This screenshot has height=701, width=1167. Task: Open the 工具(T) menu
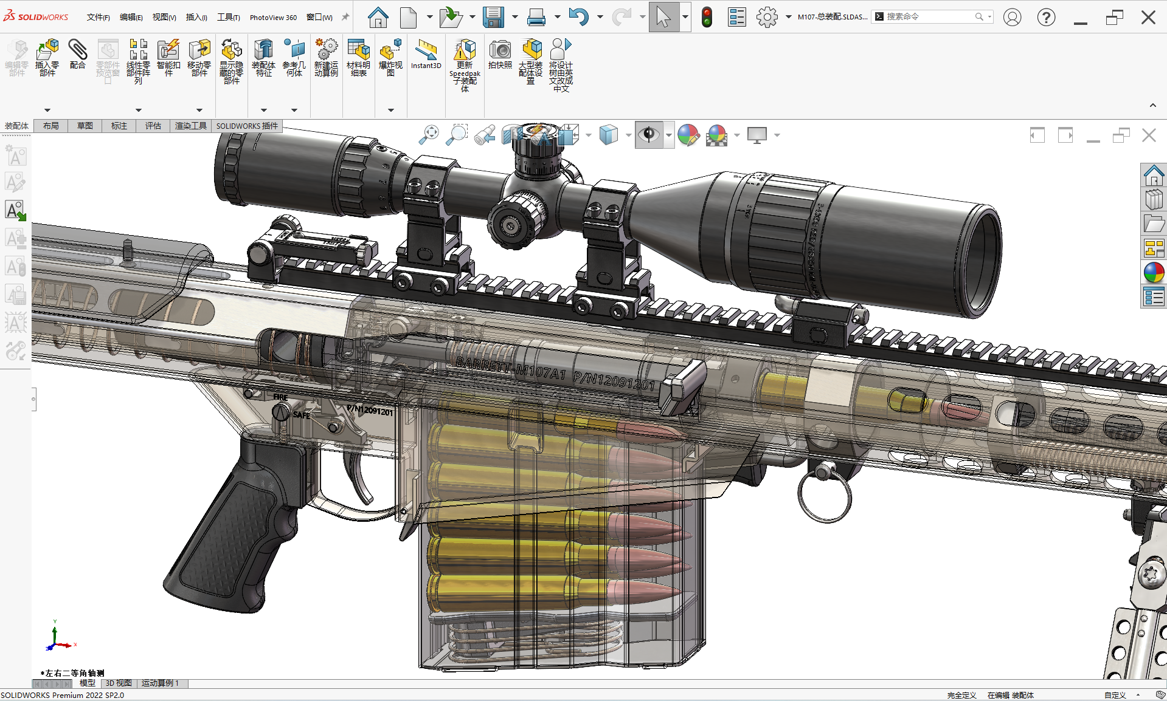tap(229, 17)
